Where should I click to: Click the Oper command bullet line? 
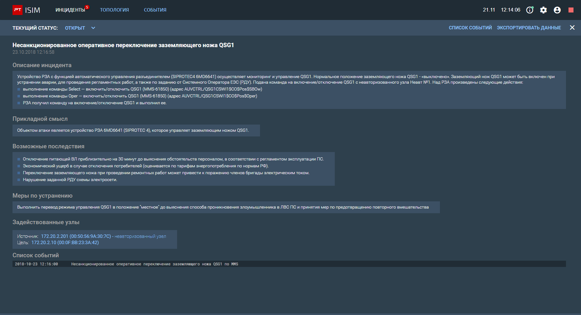click(140, 96)
